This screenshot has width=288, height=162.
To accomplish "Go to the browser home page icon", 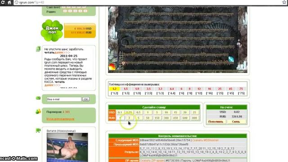I will (9, 2).
